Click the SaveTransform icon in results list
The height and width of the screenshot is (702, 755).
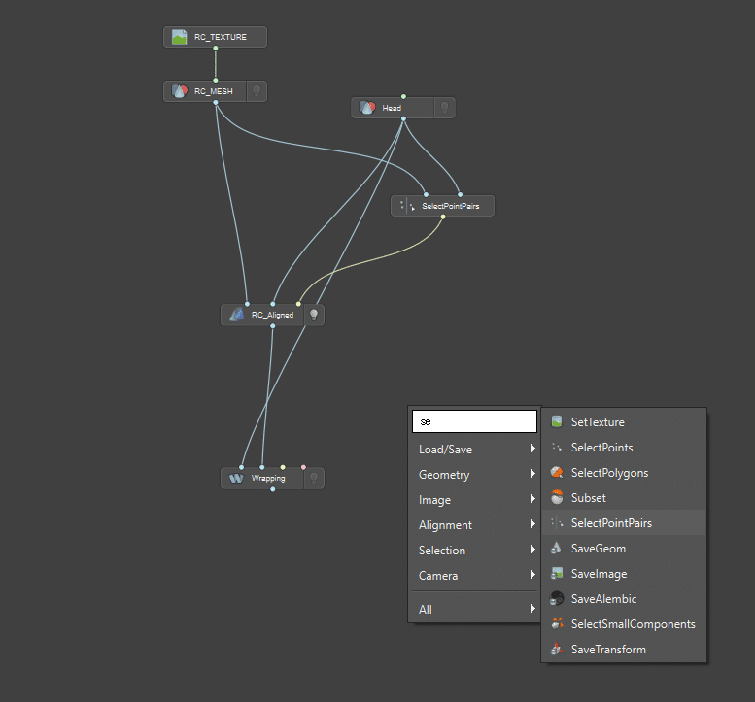tap(557, 649)
